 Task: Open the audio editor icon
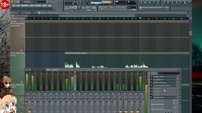click(176, 2)
